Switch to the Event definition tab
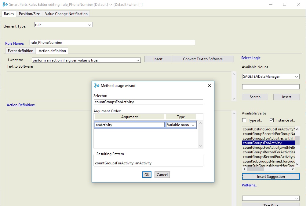The height and width of the screenshot is (206, 306). (20, 51)
